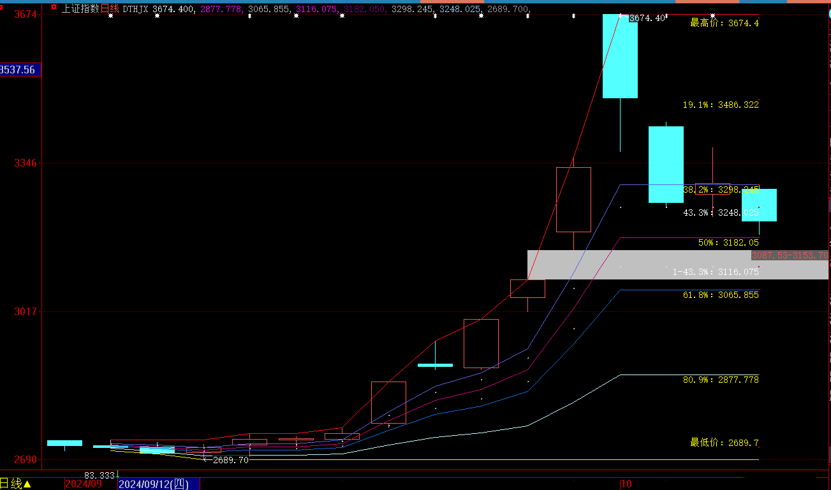Screen dimensions: 831x490
Task: Click the 3674.40 high-price marker
Action: pyautogui.click(x=647, y=19)
